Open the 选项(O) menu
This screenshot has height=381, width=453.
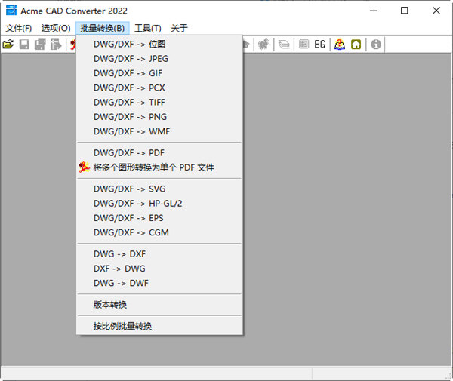[55, 28]
